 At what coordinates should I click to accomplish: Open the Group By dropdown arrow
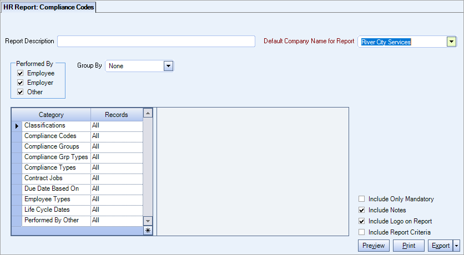click(168, 66)
